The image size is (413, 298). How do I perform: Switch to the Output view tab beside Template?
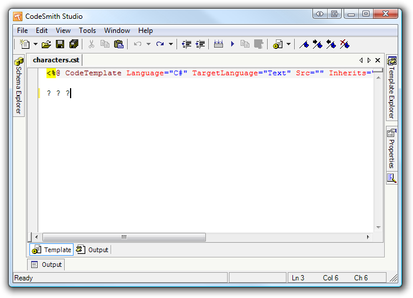(x=92, y=250)
